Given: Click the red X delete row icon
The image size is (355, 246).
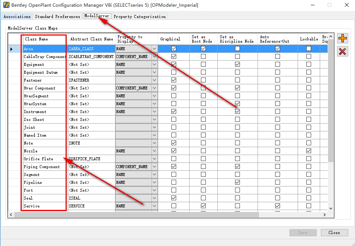Looking at the screenshot, I should pos(342,52).
